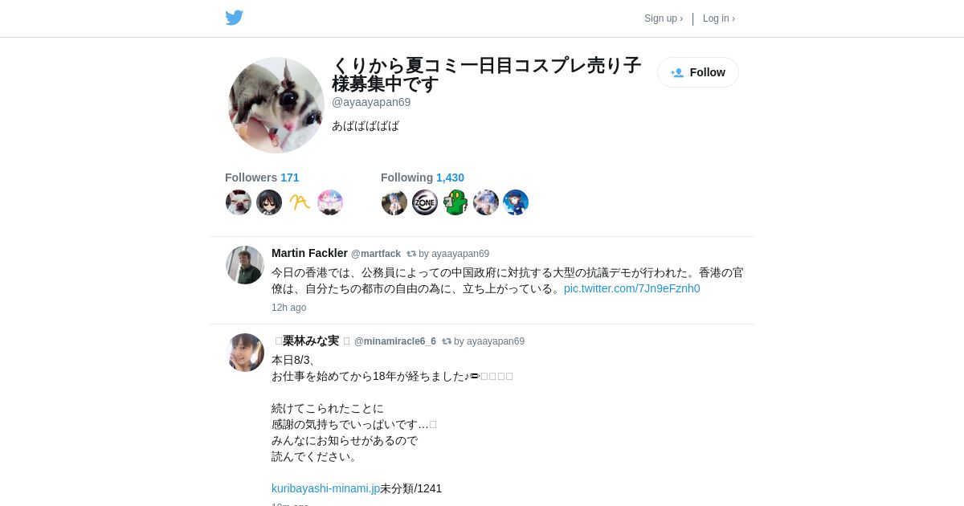Image resolution: width=964 pixels, height=506 pixels.
Task: Open the Sign up link
Action: pyautogui.click(x=664, y=18)
